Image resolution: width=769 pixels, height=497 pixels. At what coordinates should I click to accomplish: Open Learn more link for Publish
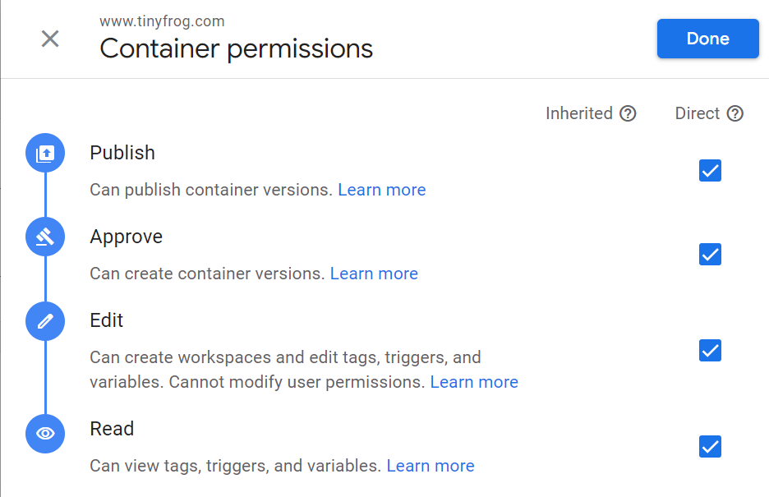[382, 190]
